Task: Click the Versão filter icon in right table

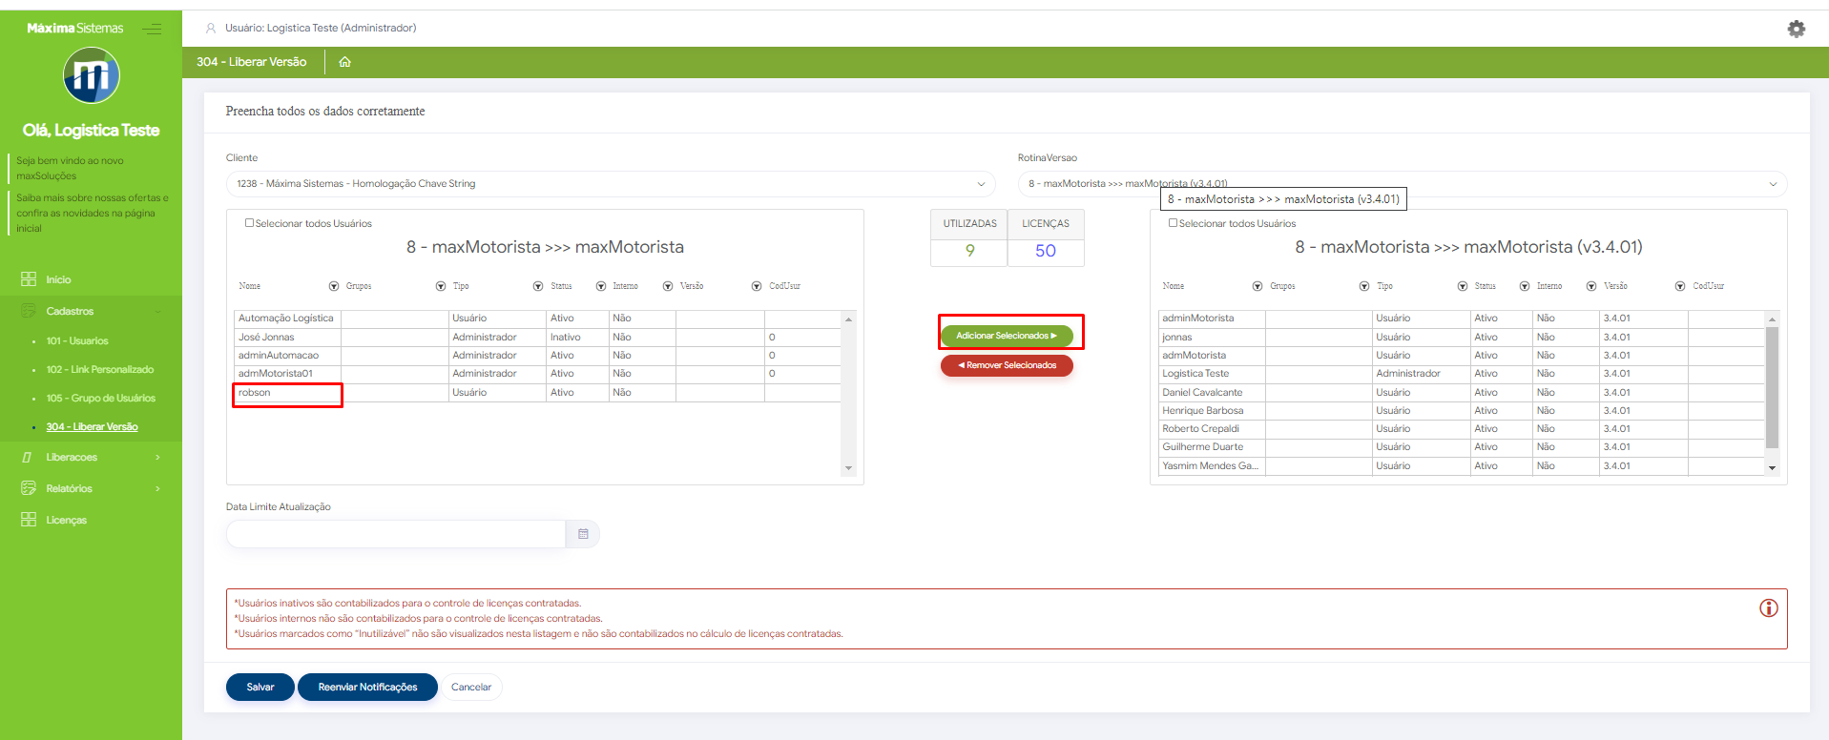Action: 1679,286
